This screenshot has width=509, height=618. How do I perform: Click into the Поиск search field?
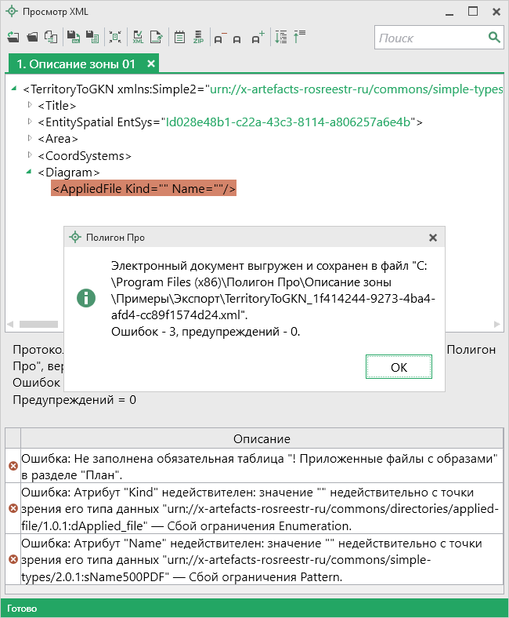click(x=429, y=38)
